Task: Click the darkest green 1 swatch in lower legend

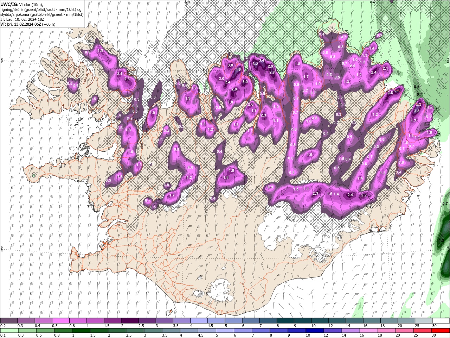Action: (x=81, y=331)
